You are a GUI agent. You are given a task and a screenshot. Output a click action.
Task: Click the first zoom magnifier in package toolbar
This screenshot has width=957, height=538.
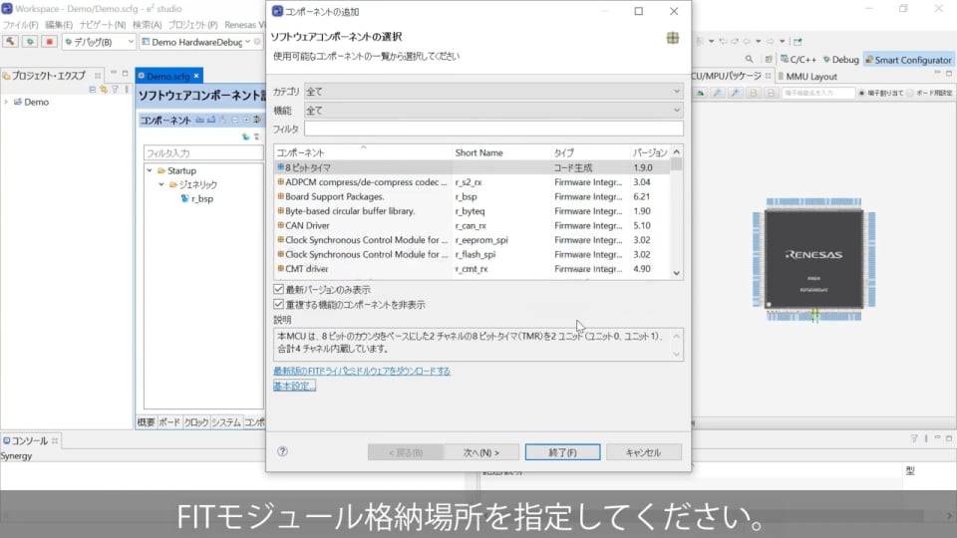click(718, 93)
